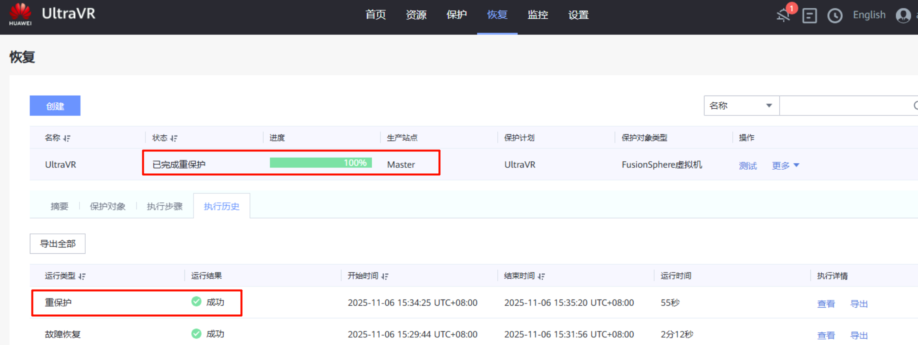Sort recovery plans by 名称 column icon
918x345 pixels.
coord(67,138)
